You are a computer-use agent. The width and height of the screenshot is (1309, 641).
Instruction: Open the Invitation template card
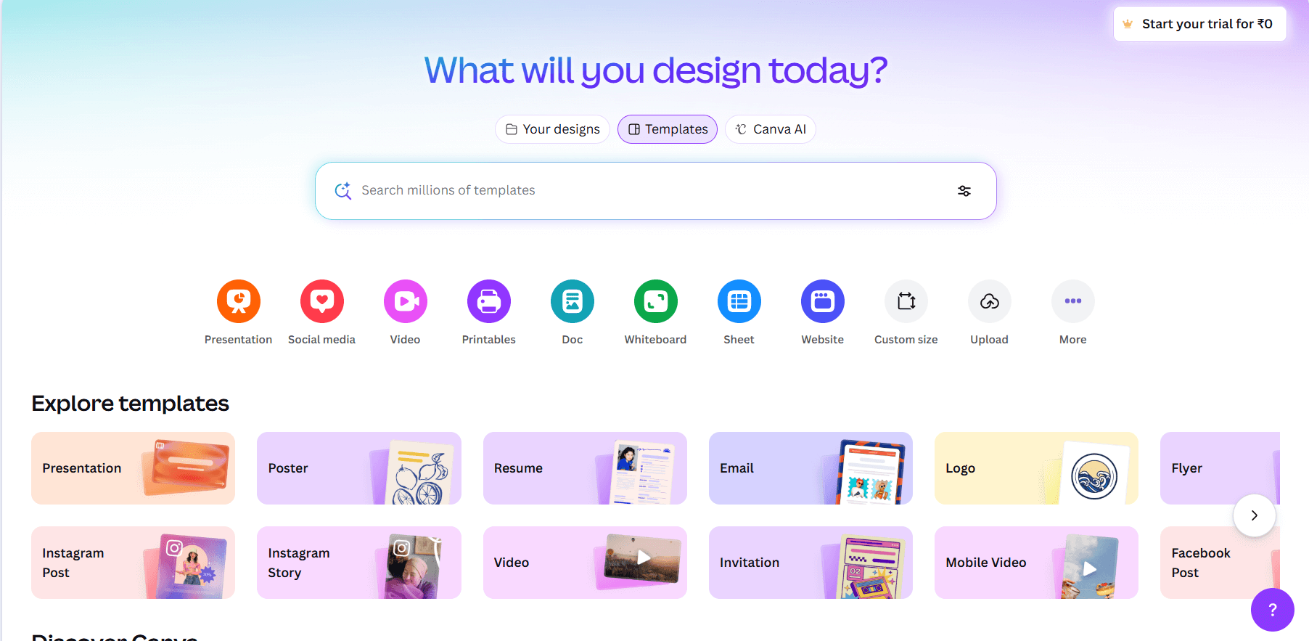click(811, 563)
